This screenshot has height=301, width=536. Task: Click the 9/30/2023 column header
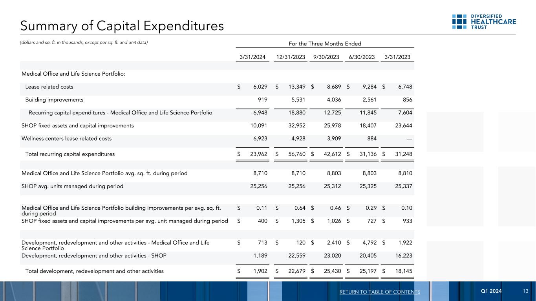[x=327, y=57]
